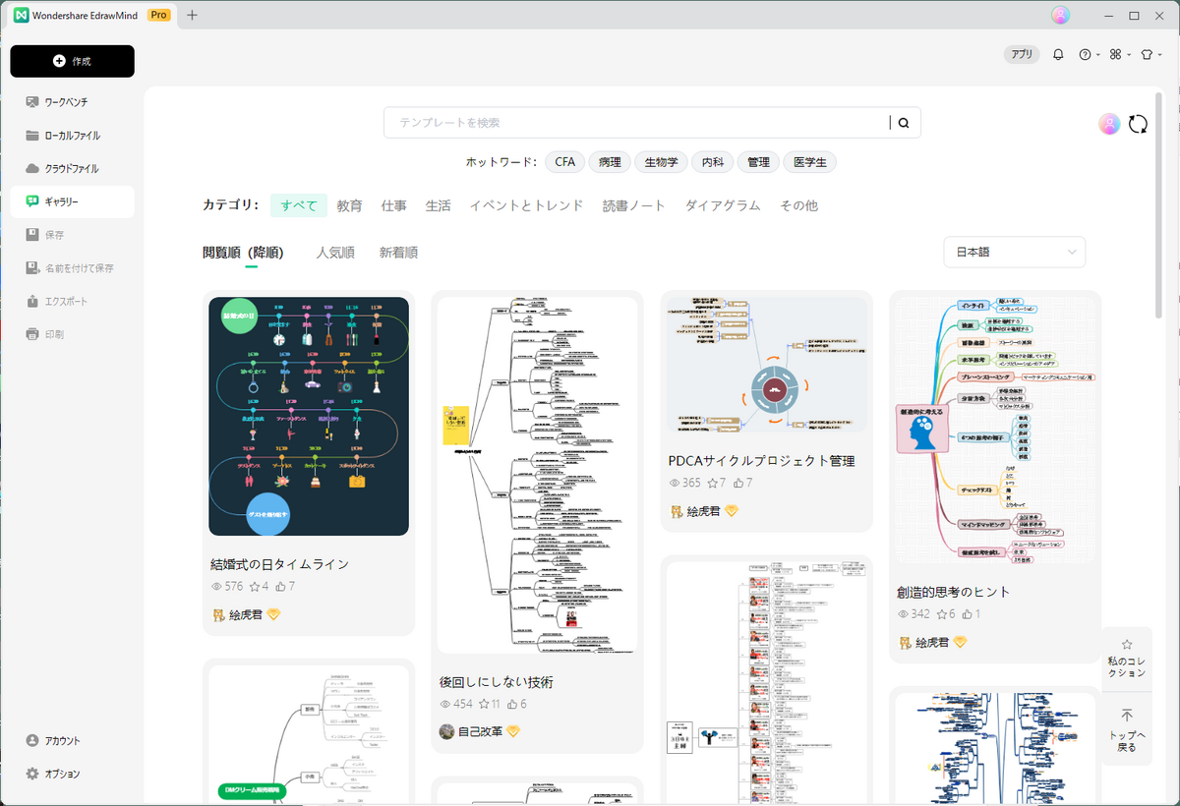Select 病理 hot word
The width and height of the screenshot is (1180, 806).
point(610,162)
